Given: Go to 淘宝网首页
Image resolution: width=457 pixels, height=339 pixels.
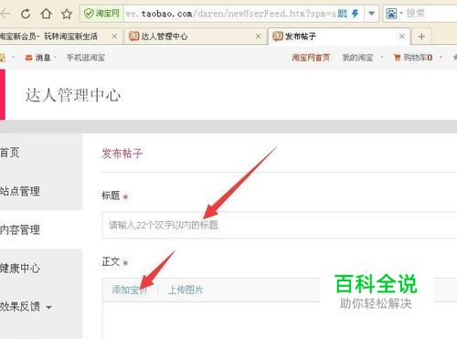Looking at the screenshot, I should tap(311, 58).
